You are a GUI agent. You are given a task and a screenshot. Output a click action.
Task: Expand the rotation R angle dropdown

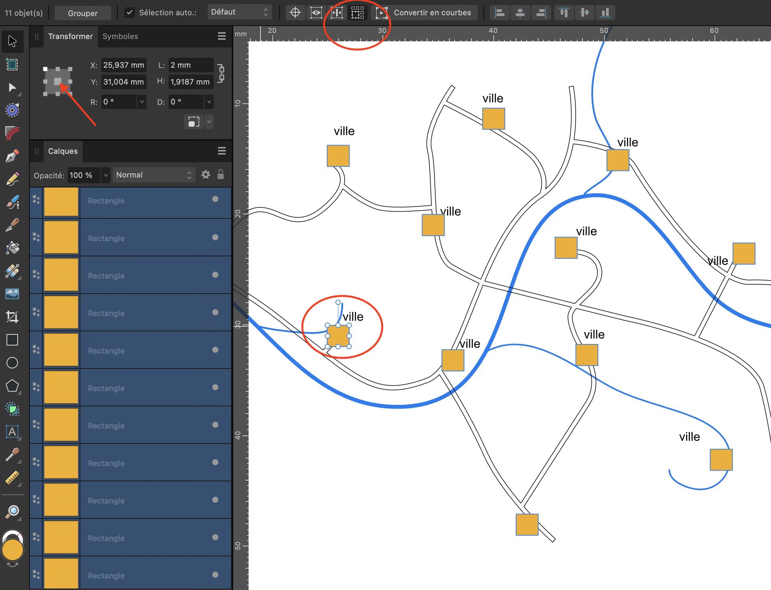pos(142,102)
